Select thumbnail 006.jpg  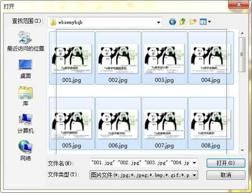click(x=118, y=124)
